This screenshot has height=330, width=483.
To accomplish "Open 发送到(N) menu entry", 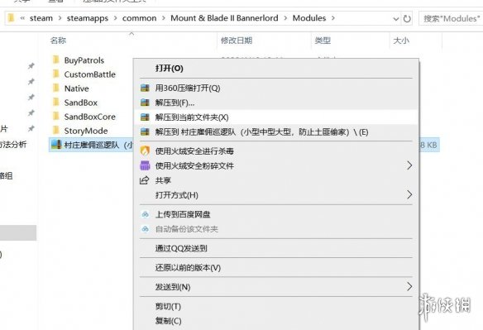I will pyautogui.click(x=276, y=287).
